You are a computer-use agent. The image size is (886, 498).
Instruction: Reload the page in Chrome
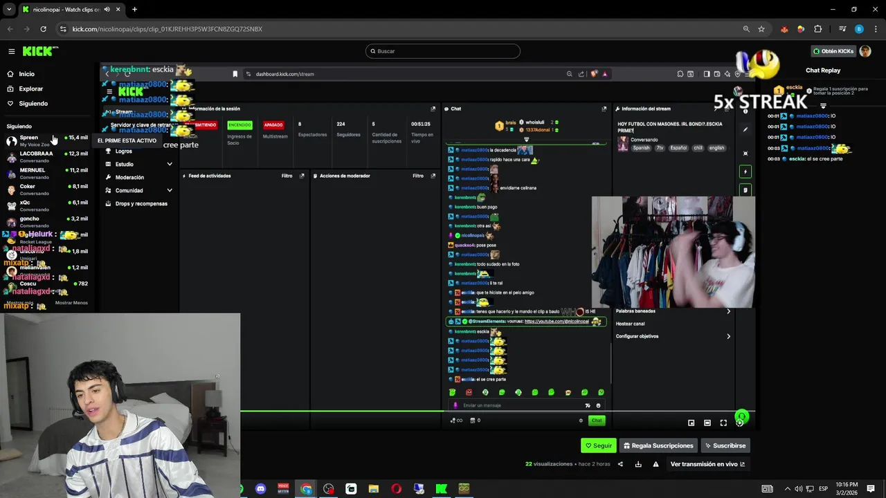(x=43, y=29)
